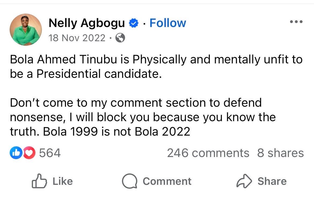Screen dimensions: 314x203
Task: Open the 246 comments thread
Action: 208,153
